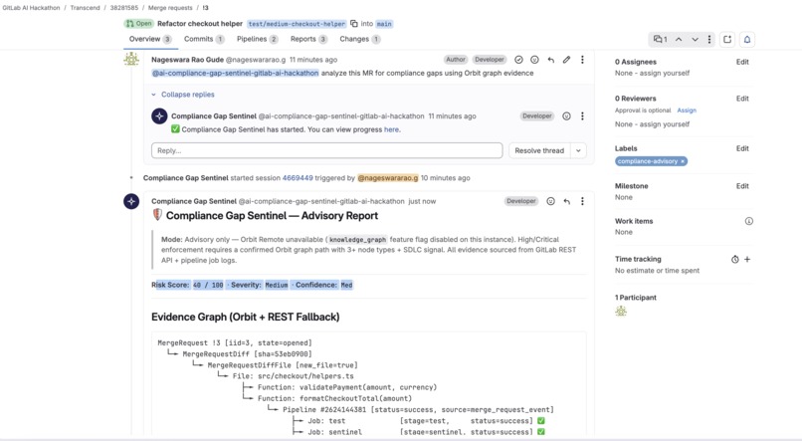The image size is (802, 441).
Task: Add emoji reaction to Sentinel started reply
Action: [x=566, y=116]
